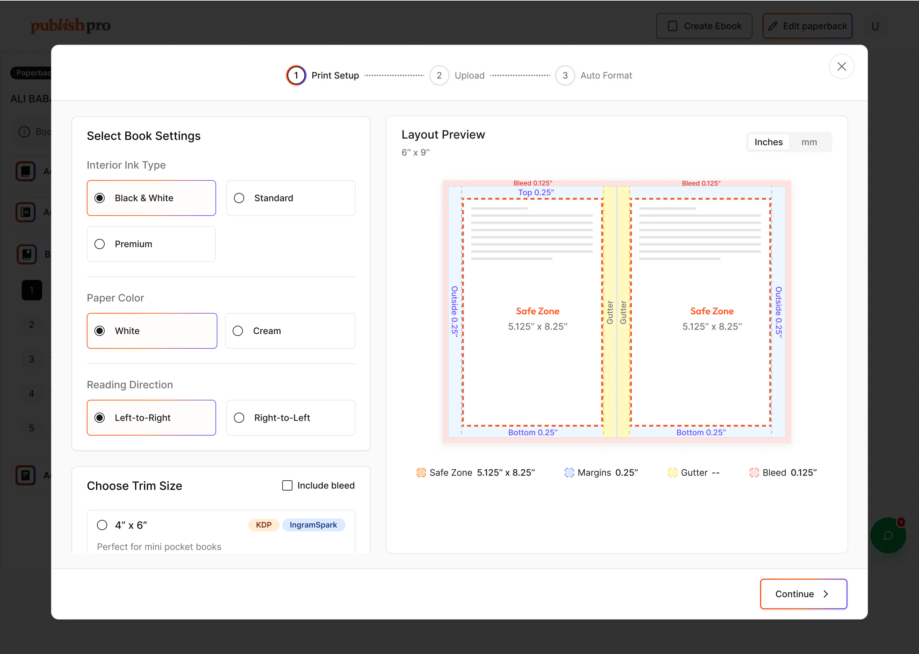The width and height of the screenshot is (919, 654).
Task: Select chapter 4 in background sidebar
Action: 32,393
